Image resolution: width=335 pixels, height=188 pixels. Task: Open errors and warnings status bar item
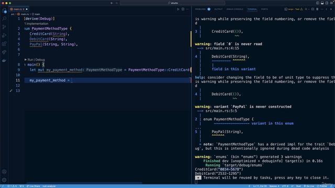(x=12, y=186)
